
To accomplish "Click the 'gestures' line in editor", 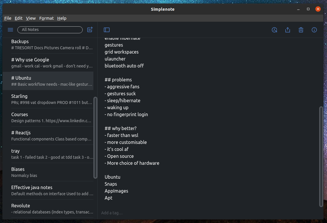I will pyautogui.click(x=114, y=45).
